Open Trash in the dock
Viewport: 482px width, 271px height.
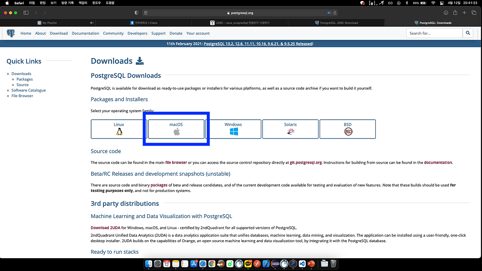tap(333, 264)
